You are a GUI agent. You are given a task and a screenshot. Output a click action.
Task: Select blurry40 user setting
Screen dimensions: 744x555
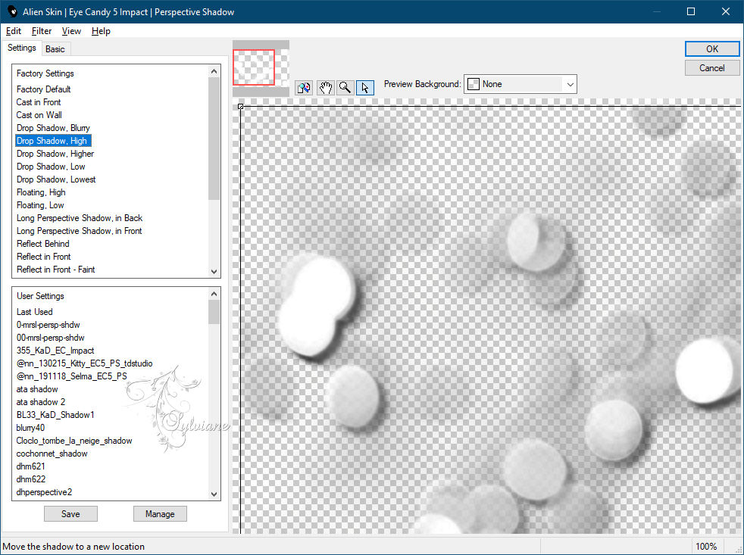[30, 427]
